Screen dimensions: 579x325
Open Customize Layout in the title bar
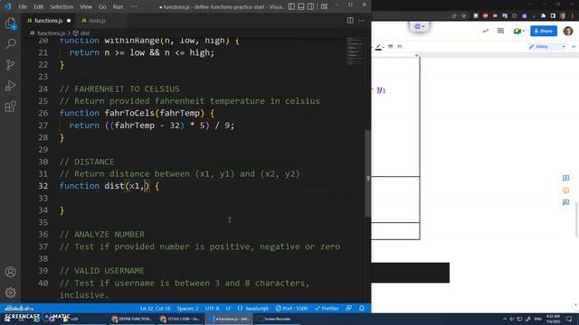[324, 6]
